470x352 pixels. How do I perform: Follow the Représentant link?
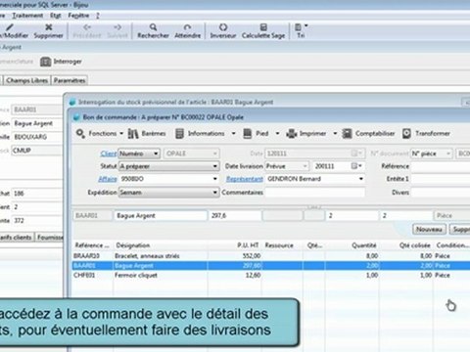coord(245,179)
